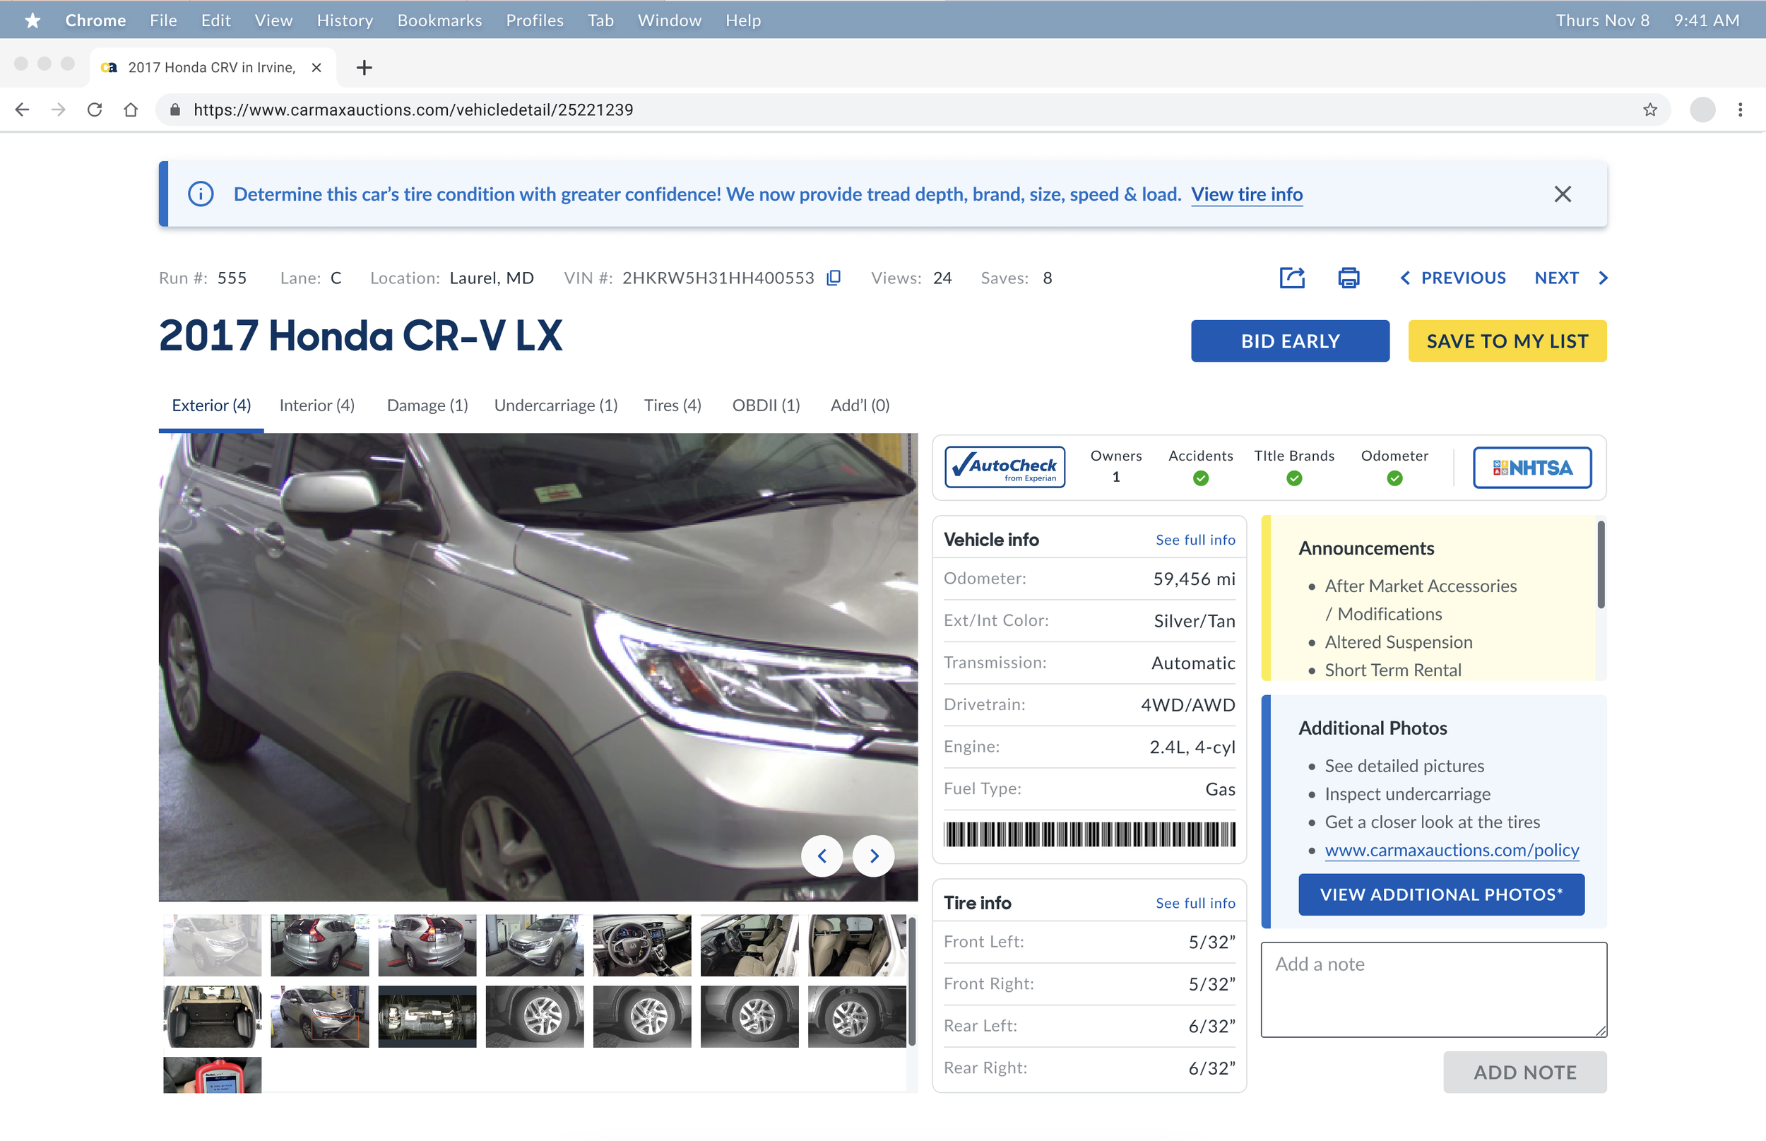
Task: Click the share vehicle icon
Action: (x=1291, y=278)
